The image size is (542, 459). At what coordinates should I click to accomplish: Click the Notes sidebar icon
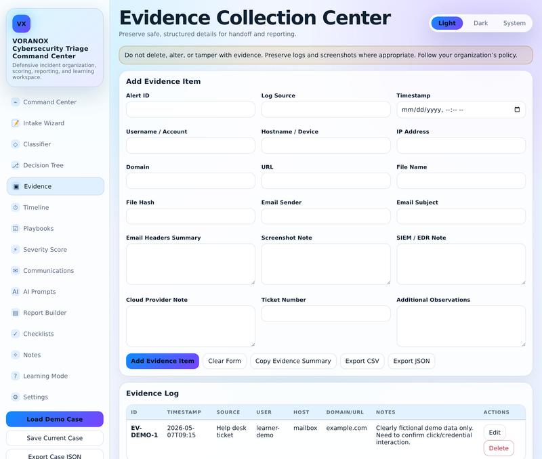pyautogui.click(x=15, y=355)
